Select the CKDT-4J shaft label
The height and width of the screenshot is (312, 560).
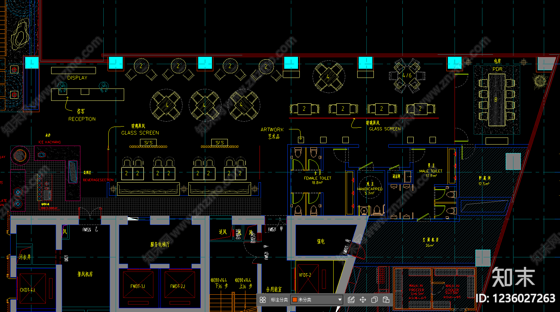[28, 290]
